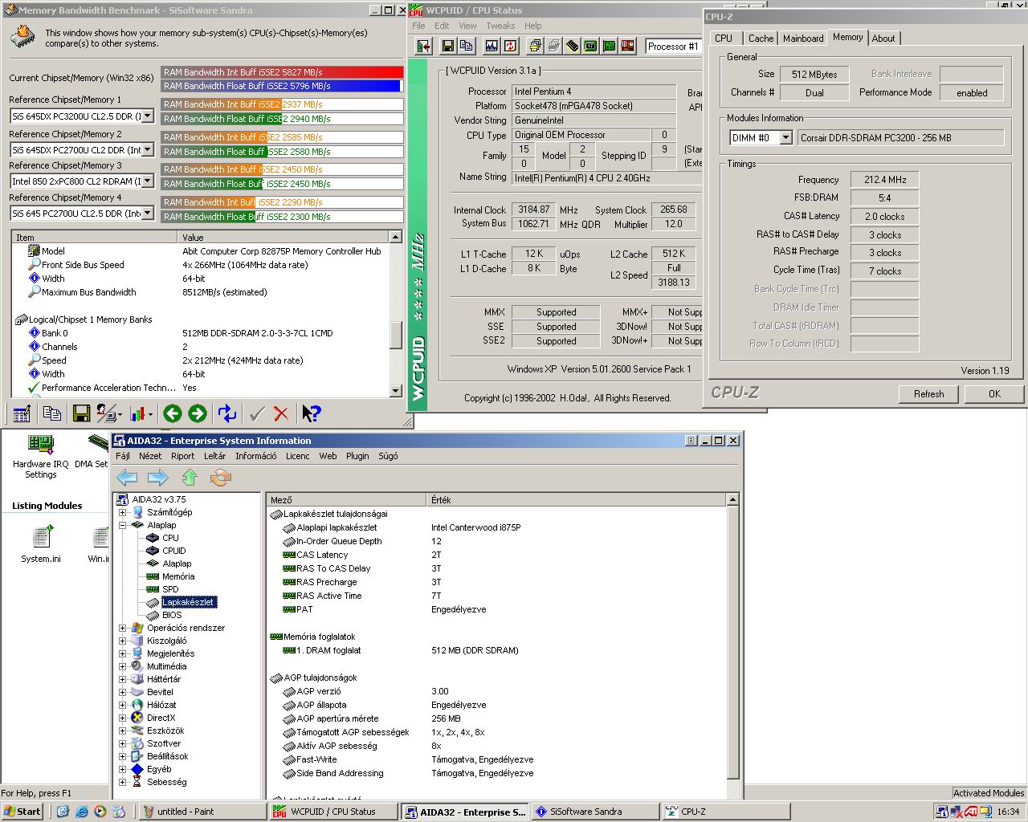Open the Plugin menu in AIDA32
Viewport: 1028px width, 822px height.
pyautogui.click(x=357, y=456)
